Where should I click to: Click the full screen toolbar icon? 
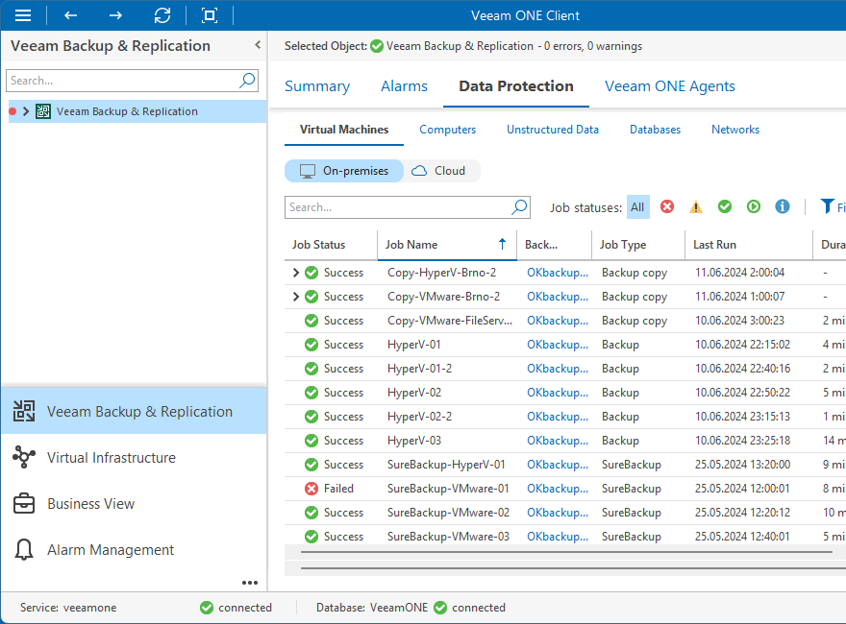click(209, 15)
